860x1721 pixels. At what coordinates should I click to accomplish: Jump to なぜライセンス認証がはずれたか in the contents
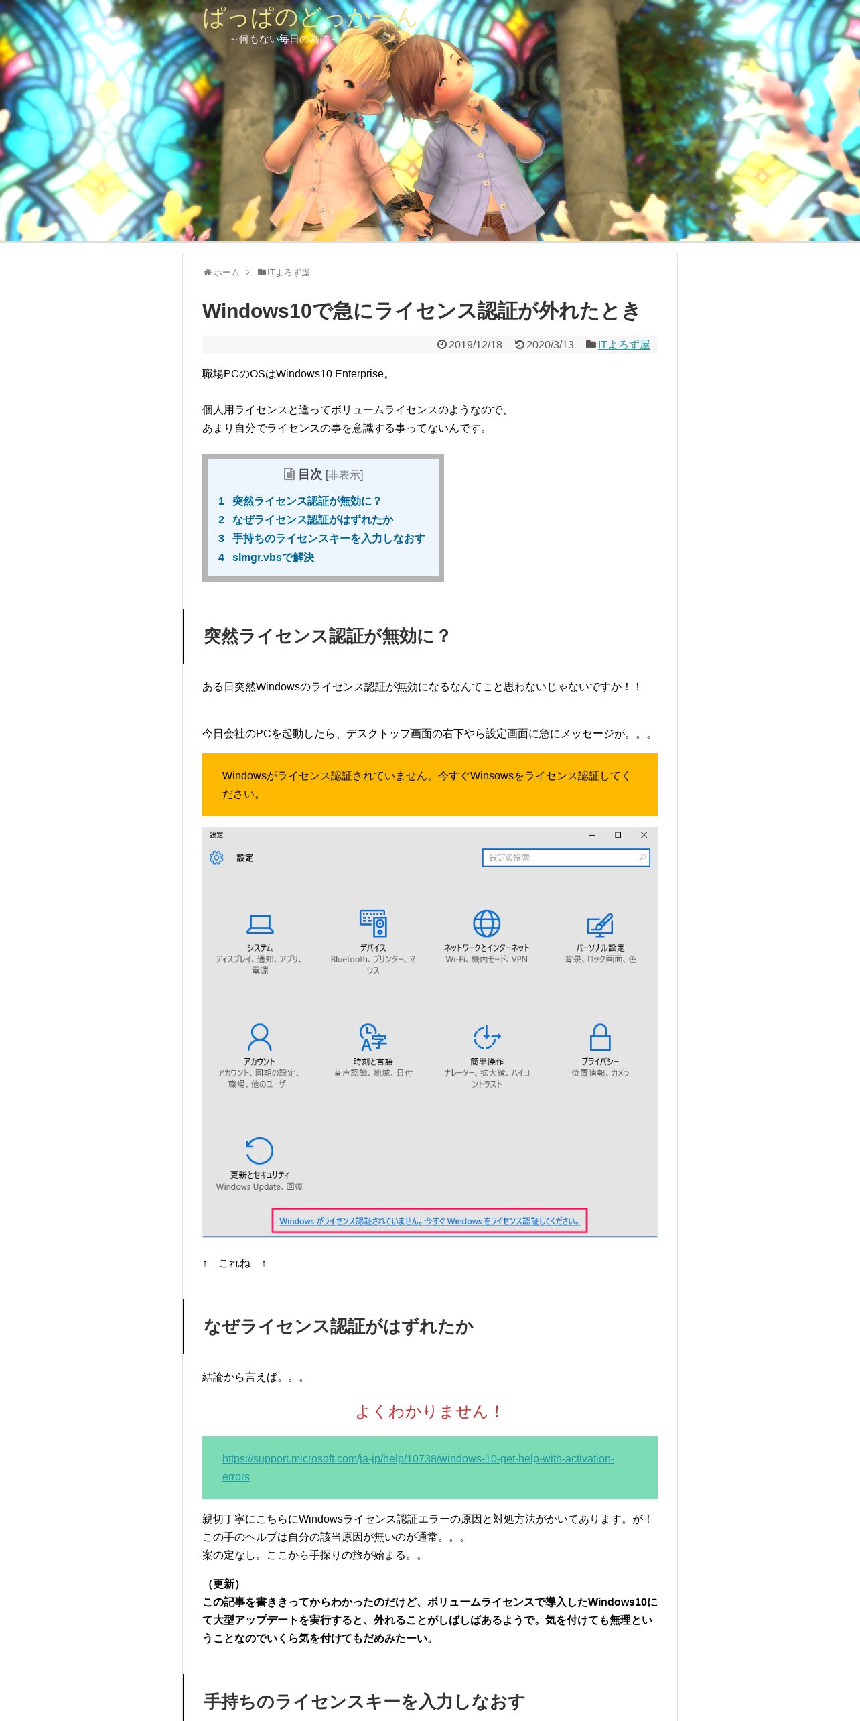tap(313, 519)
